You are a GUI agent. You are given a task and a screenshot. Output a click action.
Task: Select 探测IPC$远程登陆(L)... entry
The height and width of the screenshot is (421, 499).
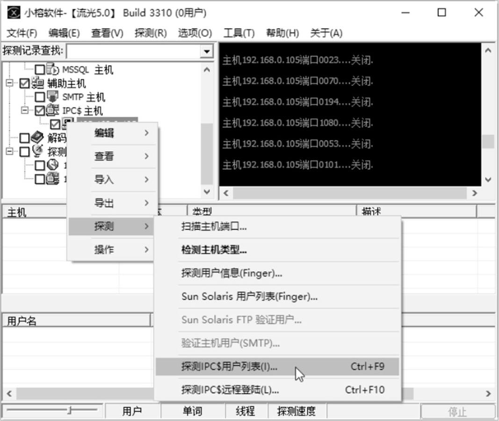[277, 390]
